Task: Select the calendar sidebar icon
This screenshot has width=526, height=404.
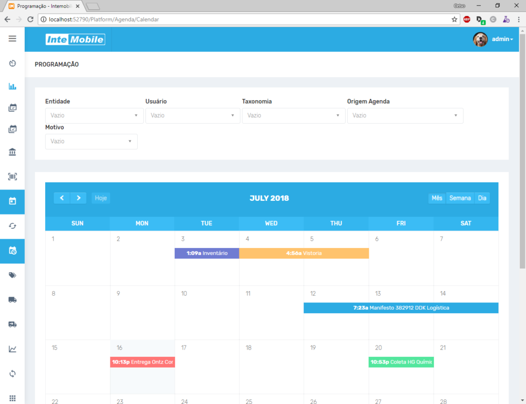Action: [12, 201]
